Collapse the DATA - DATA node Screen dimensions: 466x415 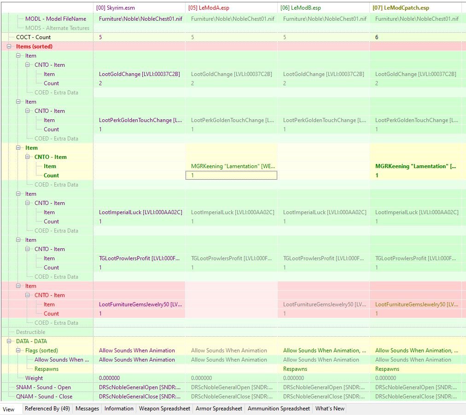coord(9,341)
